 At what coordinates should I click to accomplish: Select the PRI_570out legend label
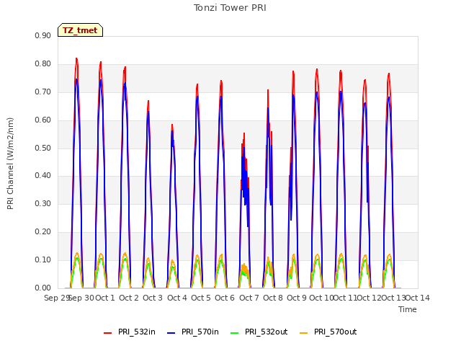pos(336,332)
